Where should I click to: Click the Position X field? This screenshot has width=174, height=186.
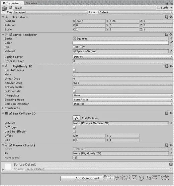[90, 21]
